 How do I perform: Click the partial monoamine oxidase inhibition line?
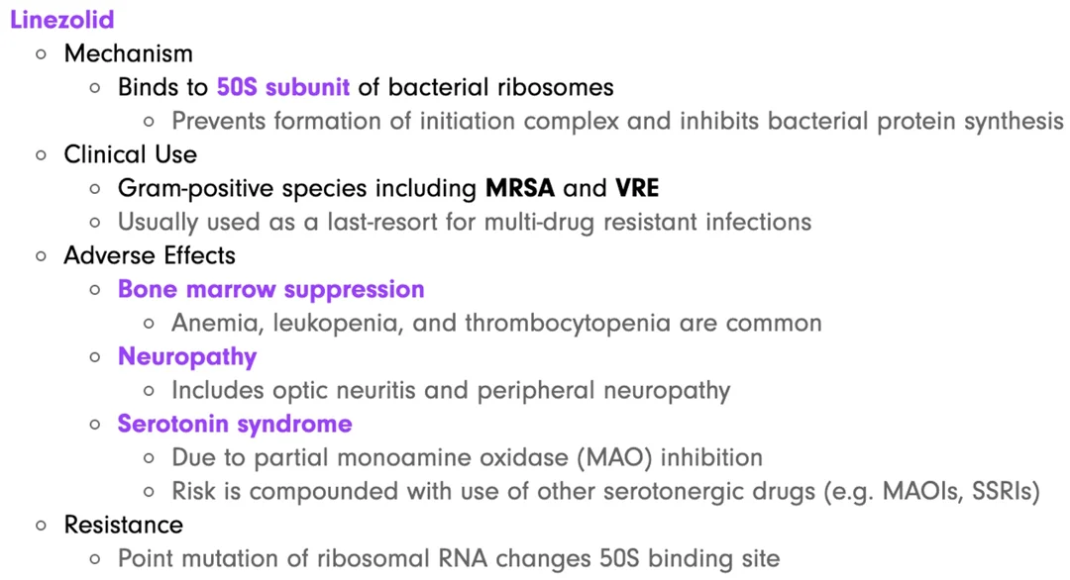pos(467,457)
